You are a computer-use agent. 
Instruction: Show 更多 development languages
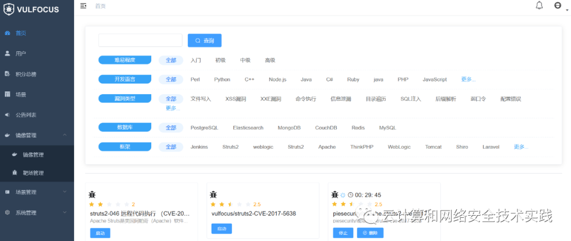(x=468, y=79)
